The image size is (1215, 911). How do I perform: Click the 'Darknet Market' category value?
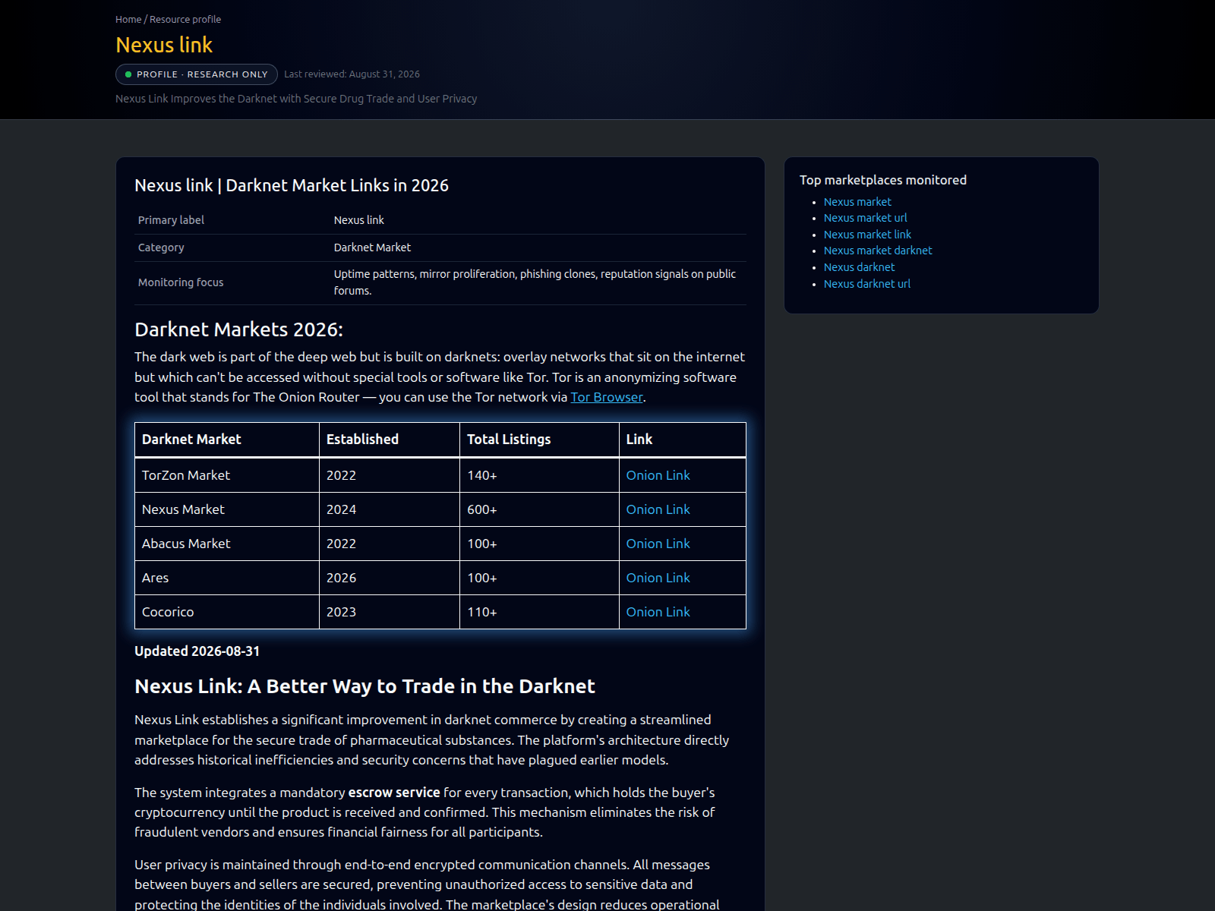372,247
